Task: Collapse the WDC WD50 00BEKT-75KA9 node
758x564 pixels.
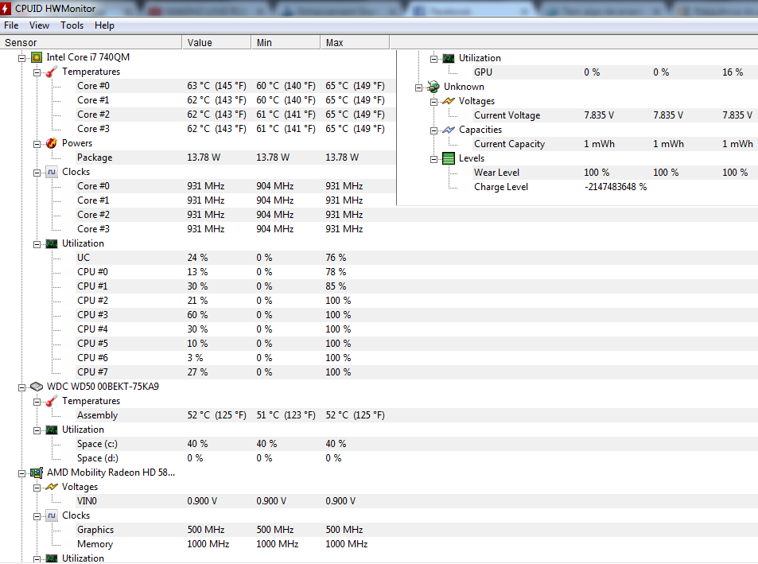Action: (x=21, y=387)
